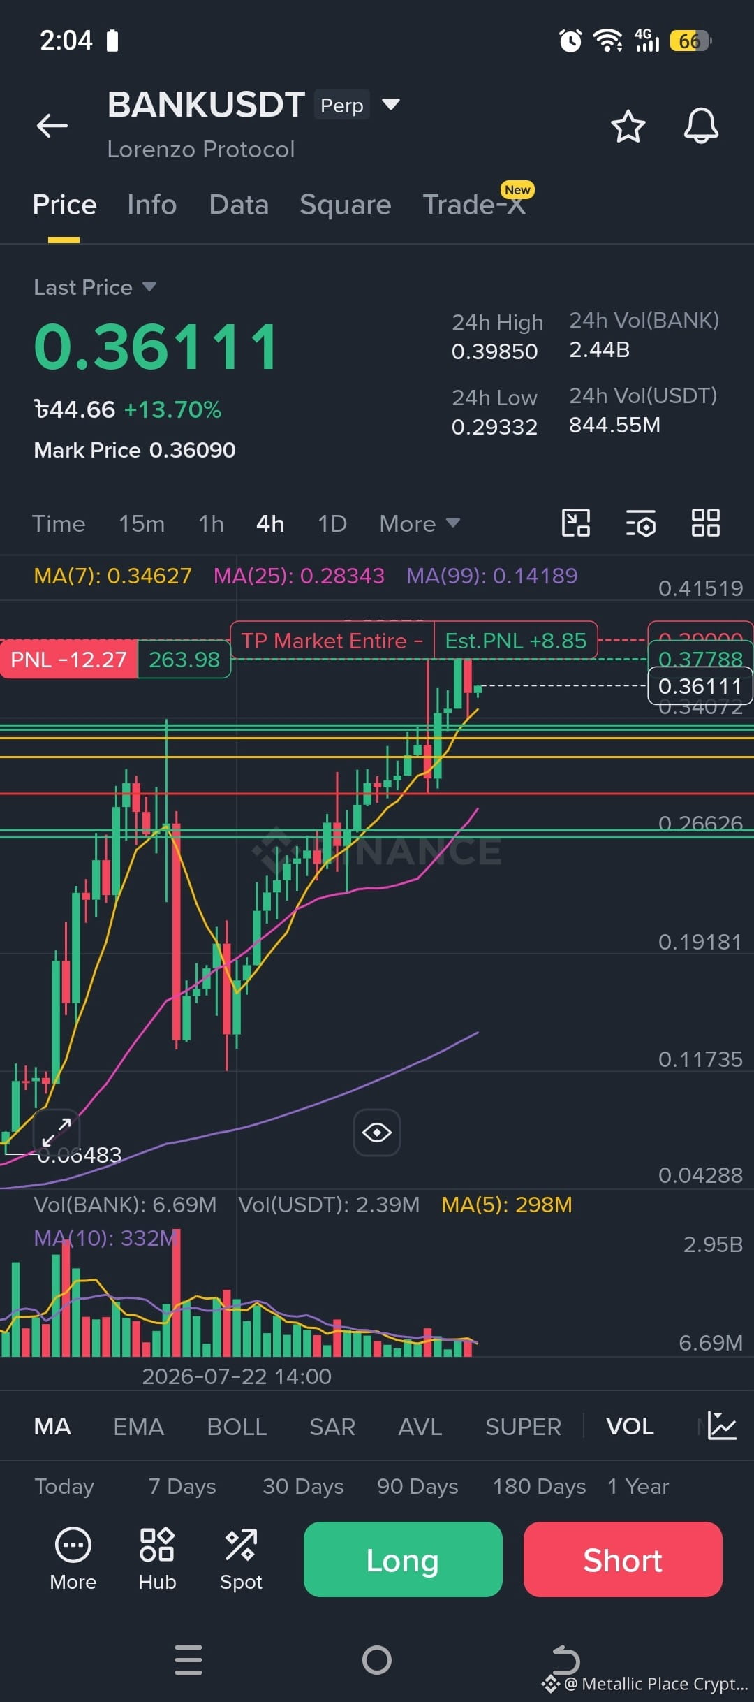Select the 15m chart interval
This screenshot has height=1702, width=754.
(142, 523)
